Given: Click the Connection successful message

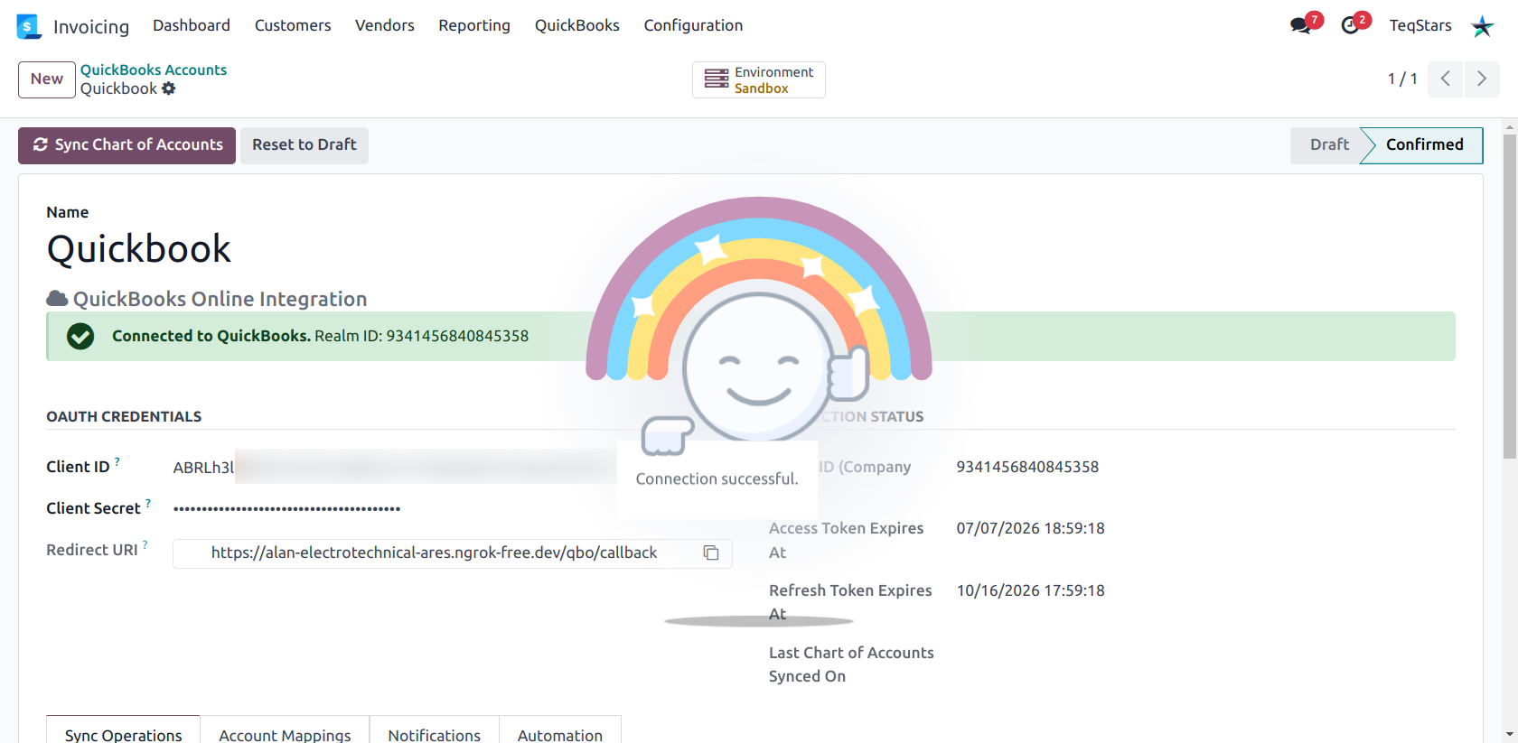Looking at the screenshot, I should [x=717, y=478].
